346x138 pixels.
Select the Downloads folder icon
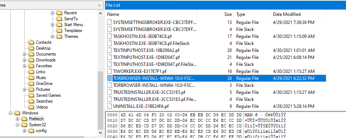click(x=31, y=60)
